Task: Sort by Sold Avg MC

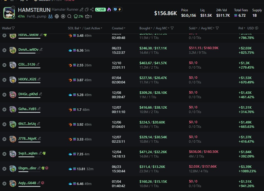Action: [208, 28]
